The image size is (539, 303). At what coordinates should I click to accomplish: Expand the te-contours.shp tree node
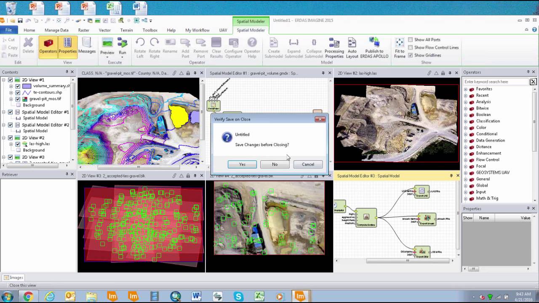click(11, 93)
